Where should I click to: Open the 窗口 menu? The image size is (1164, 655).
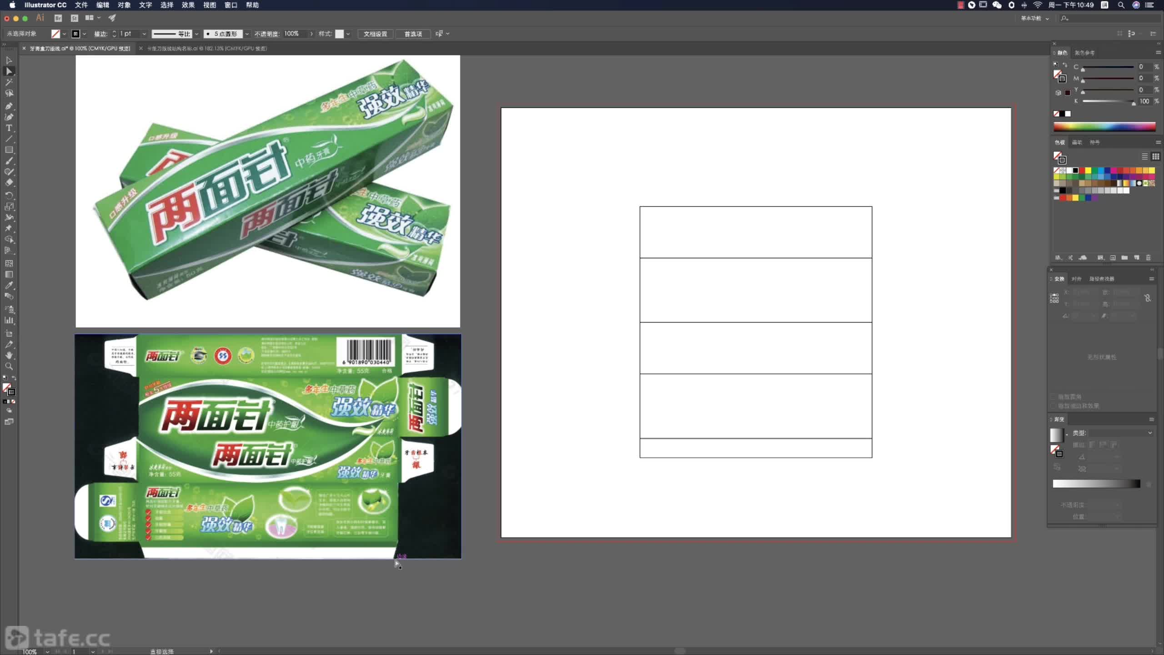[231, 5]
